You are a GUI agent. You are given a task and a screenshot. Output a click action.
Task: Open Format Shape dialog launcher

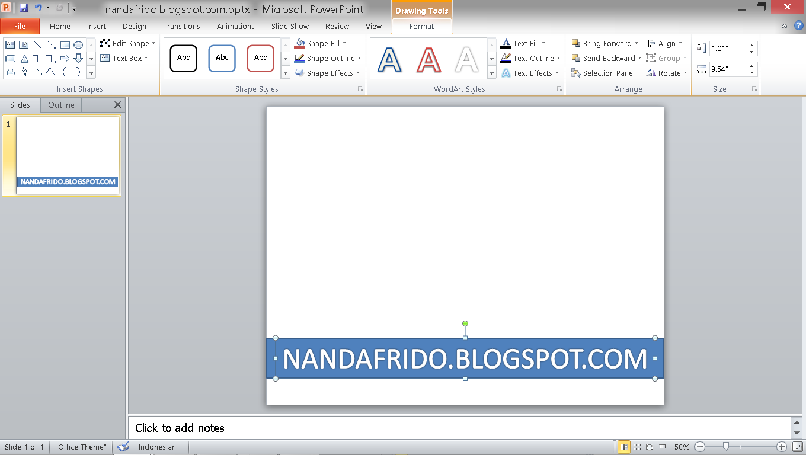click(x=360, y=89)
